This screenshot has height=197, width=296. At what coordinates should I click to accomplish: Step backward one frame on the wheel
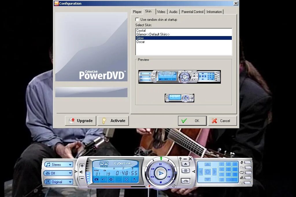(x=152, y=177)
